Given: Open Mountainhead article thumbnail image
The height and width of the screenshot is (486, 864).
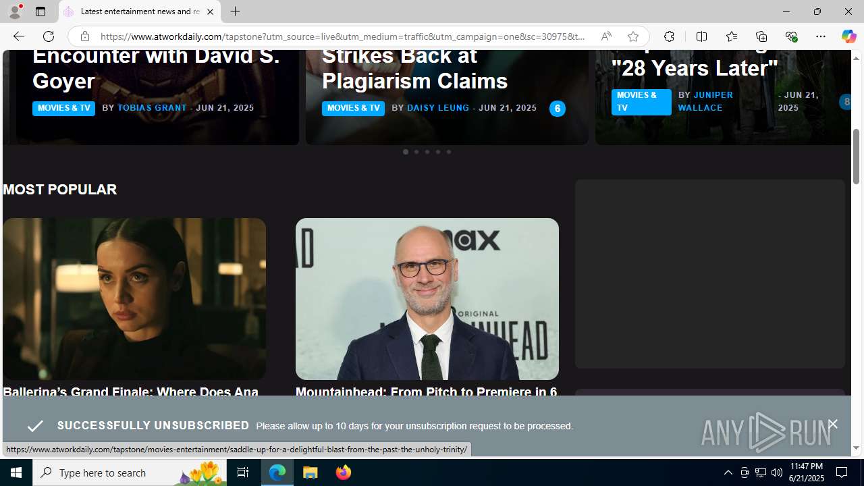Looking at the screenshot, I should coord(427,299).
